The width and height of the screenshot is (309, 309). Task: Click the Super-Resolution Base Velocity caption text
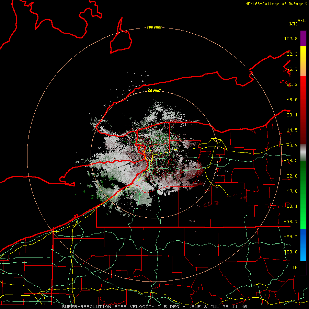click(154, 307)
